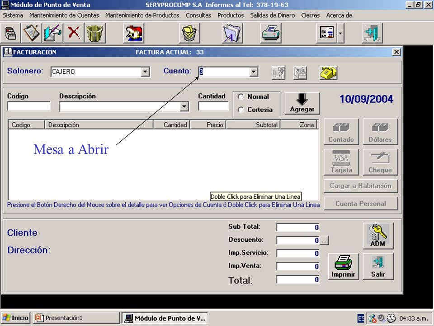Click the ADM keys button
The image size is (434, 326).
click(378, 235)
